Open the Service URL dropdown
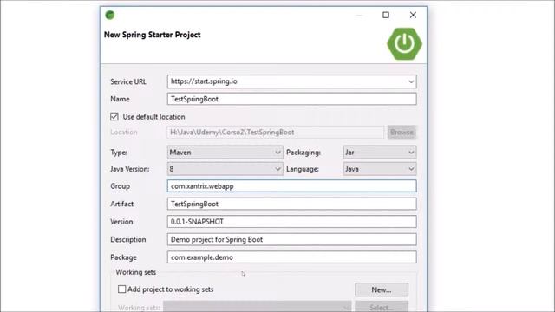The image size is (555, 312). coord(411,81)
